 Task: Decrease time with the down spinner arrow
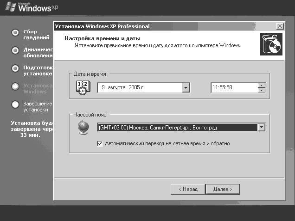[262, 90]
